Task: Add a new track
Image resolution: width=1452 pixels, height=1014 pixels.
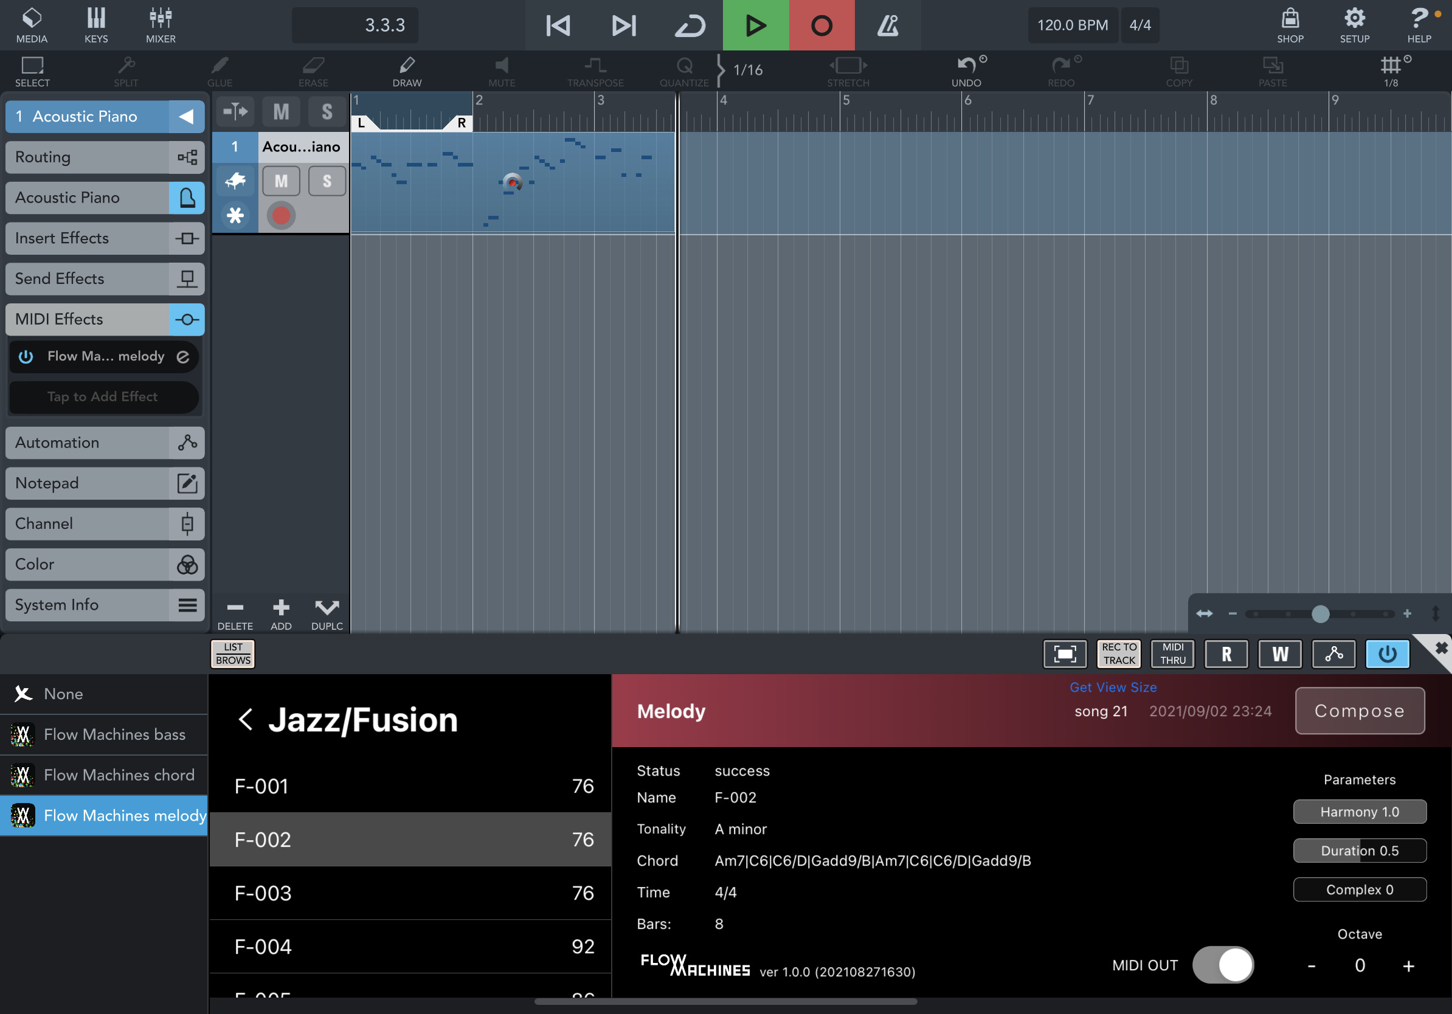Action: 281,614
